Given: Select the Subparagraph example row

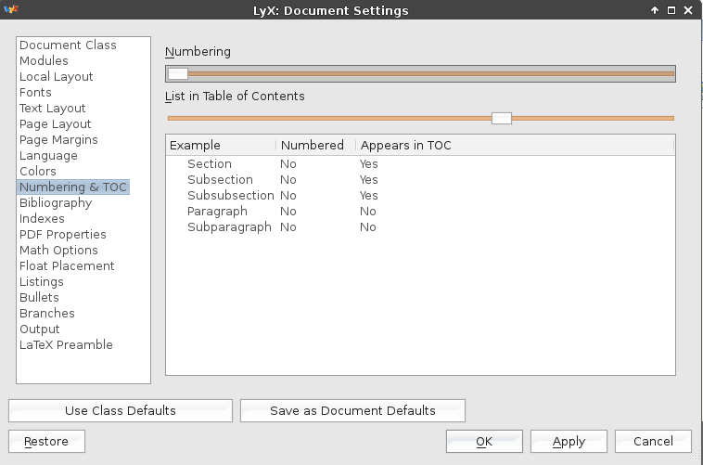Looking at the screenshot, I should click(x=420, y=226).
